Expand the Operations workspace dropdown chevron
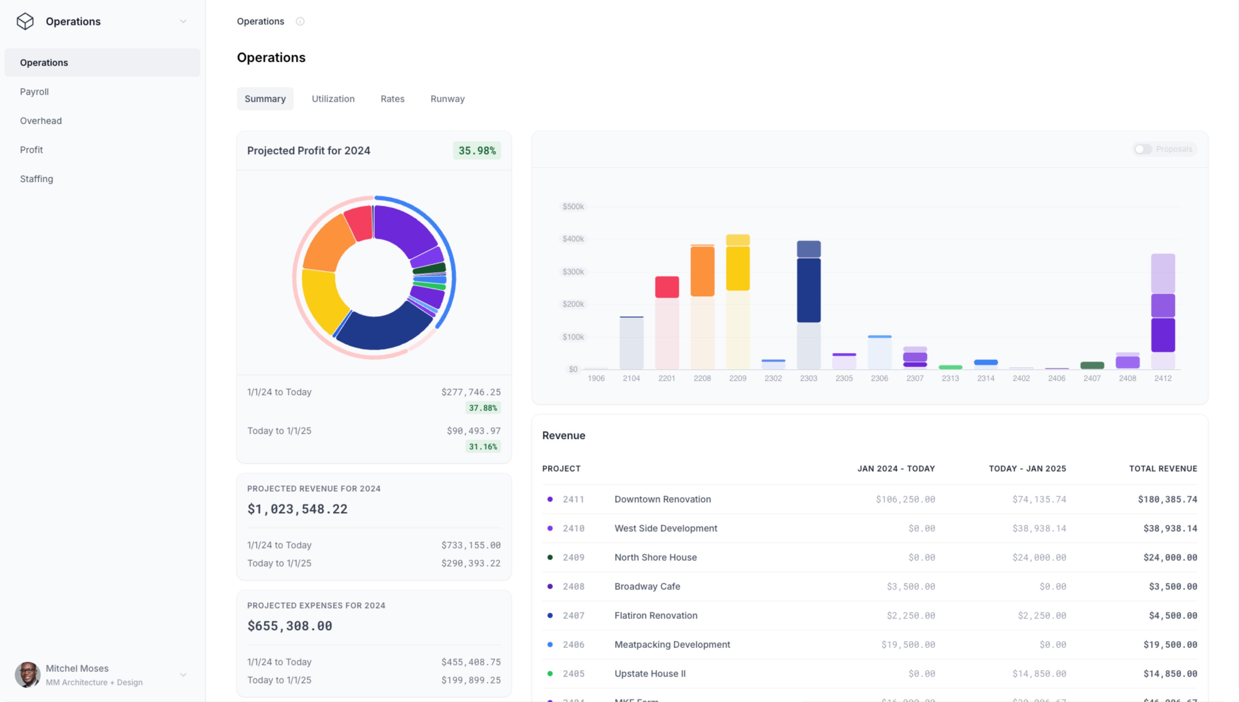The width and height of the screenshot is (1239, 702). click(183, 21)
